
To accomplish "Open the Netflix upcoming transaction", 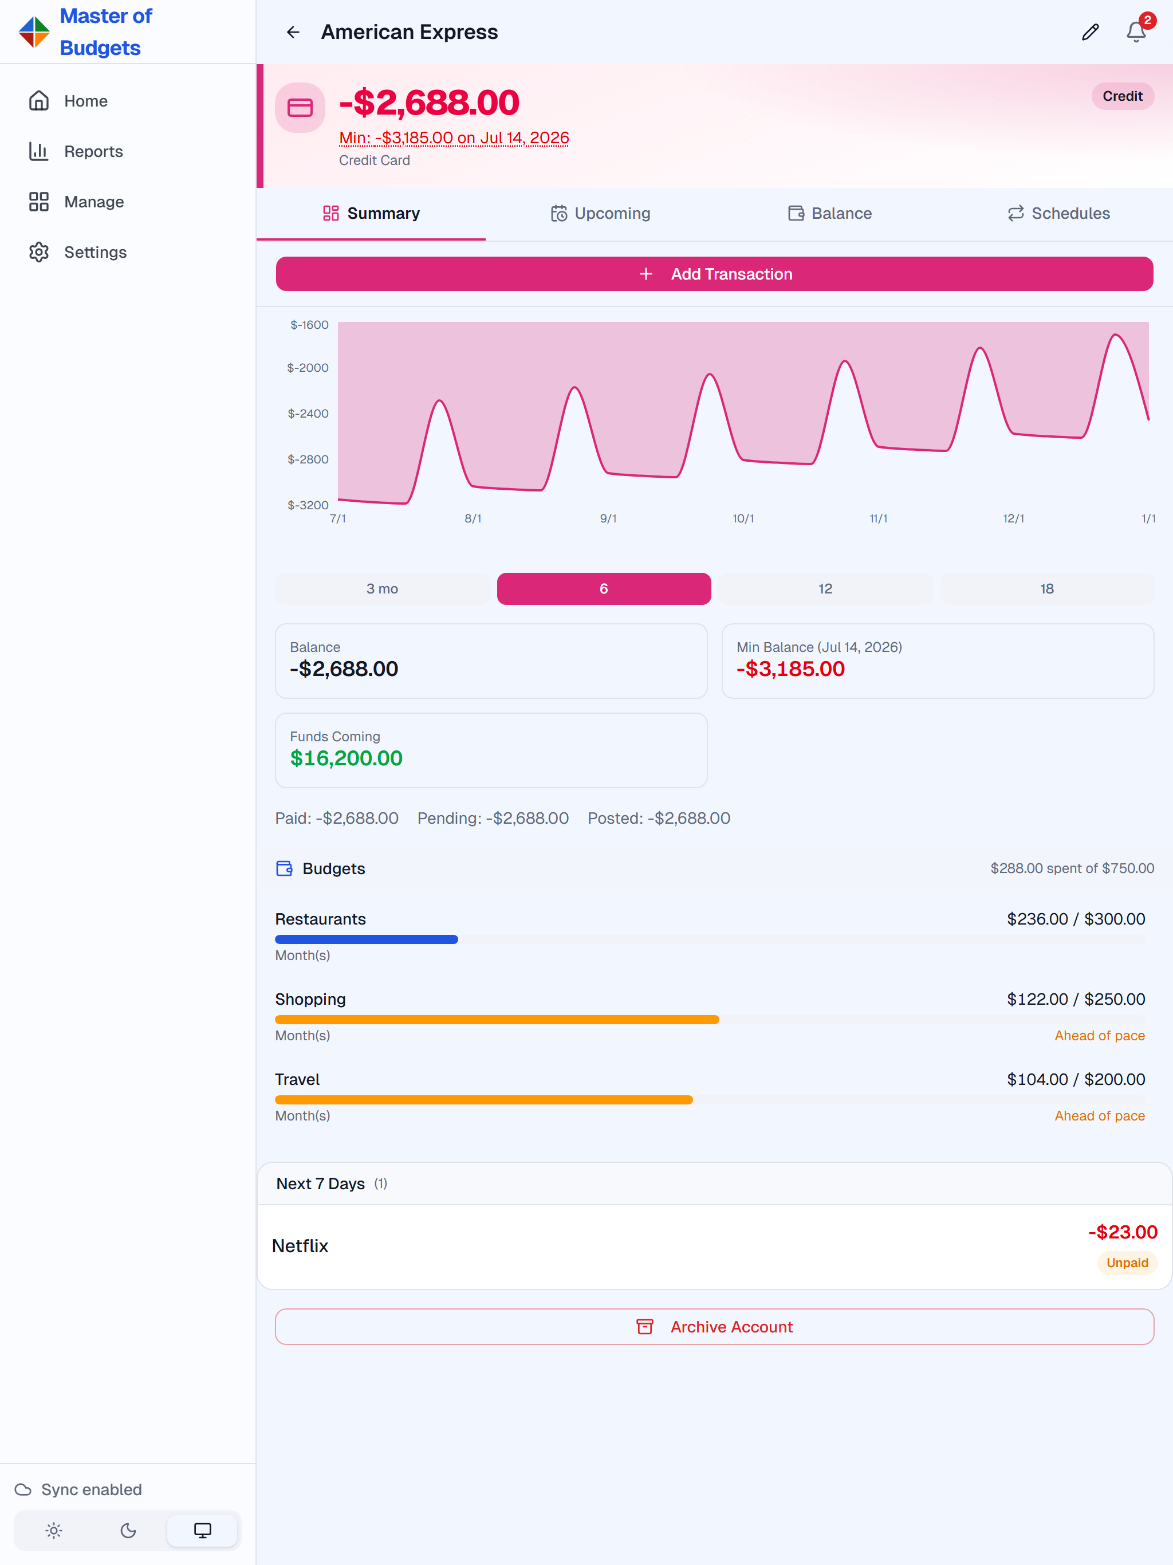I will click(715, 1247).
